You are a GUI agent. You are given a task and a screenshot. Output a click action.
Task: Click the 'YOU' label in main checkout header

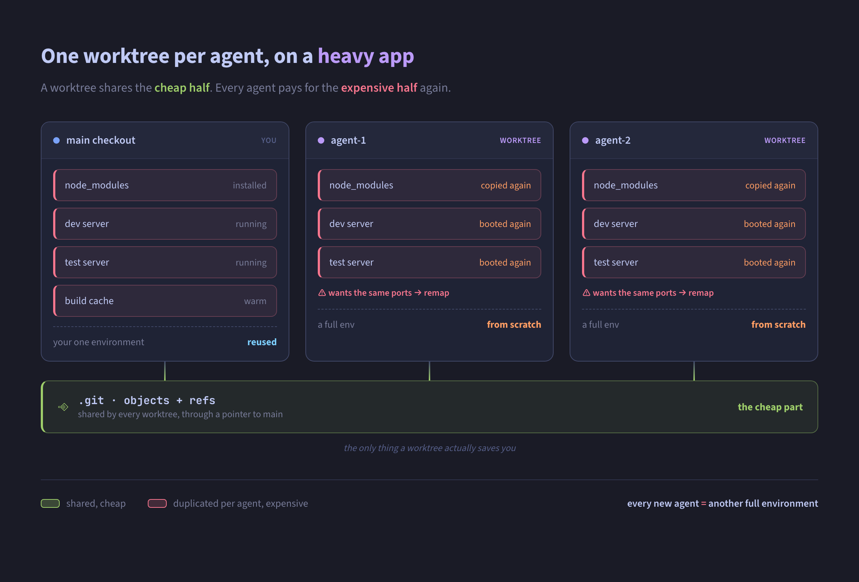point(269,140)
